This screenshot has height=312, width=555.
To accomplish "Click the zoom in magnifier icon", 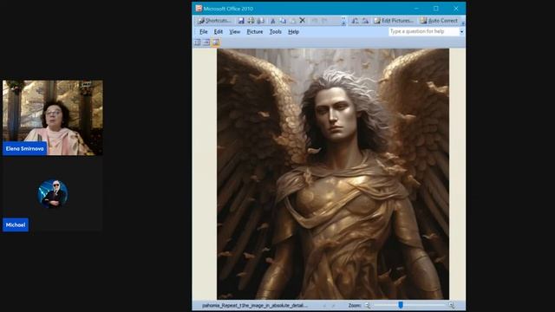I will point(452,305).
